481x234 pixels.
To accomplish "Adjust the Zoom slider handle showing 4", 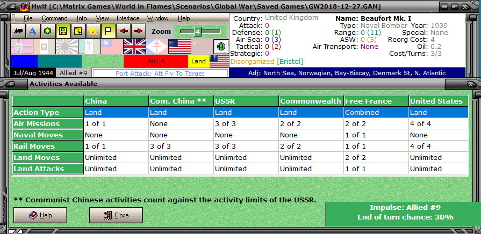I will pos(197,32).
